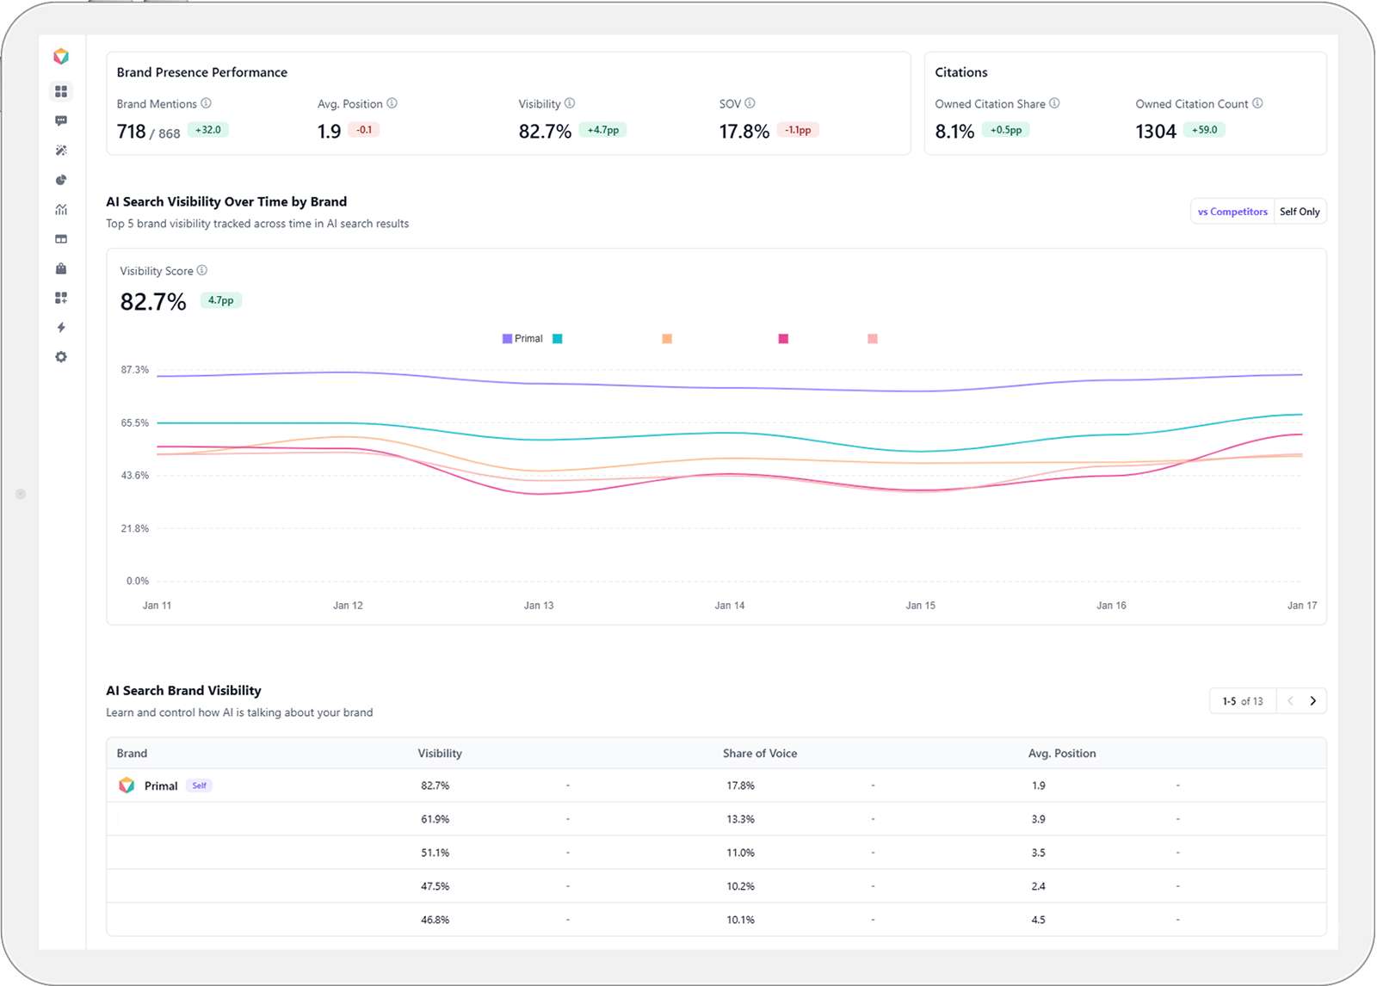Click the 47.5% visibility cell
Screen dimensions: 1377x986
pos(435,886)
